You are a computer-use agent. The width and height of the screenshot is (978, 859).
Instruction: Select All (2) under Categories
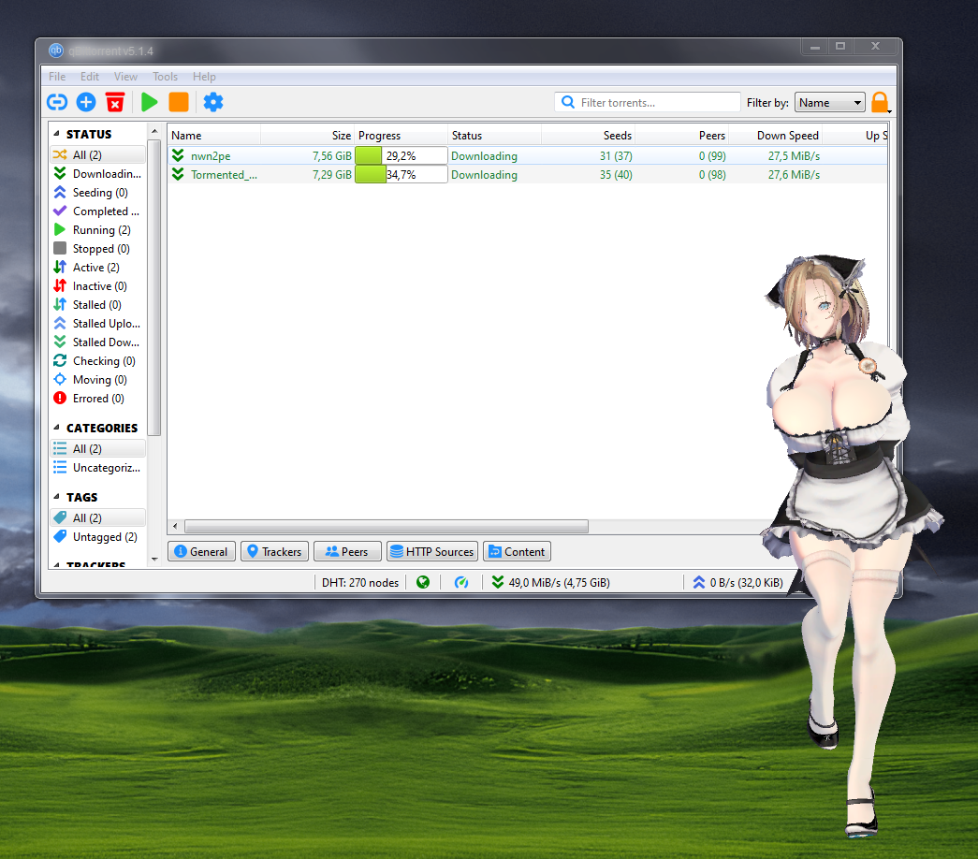click(x=98, y=448)
